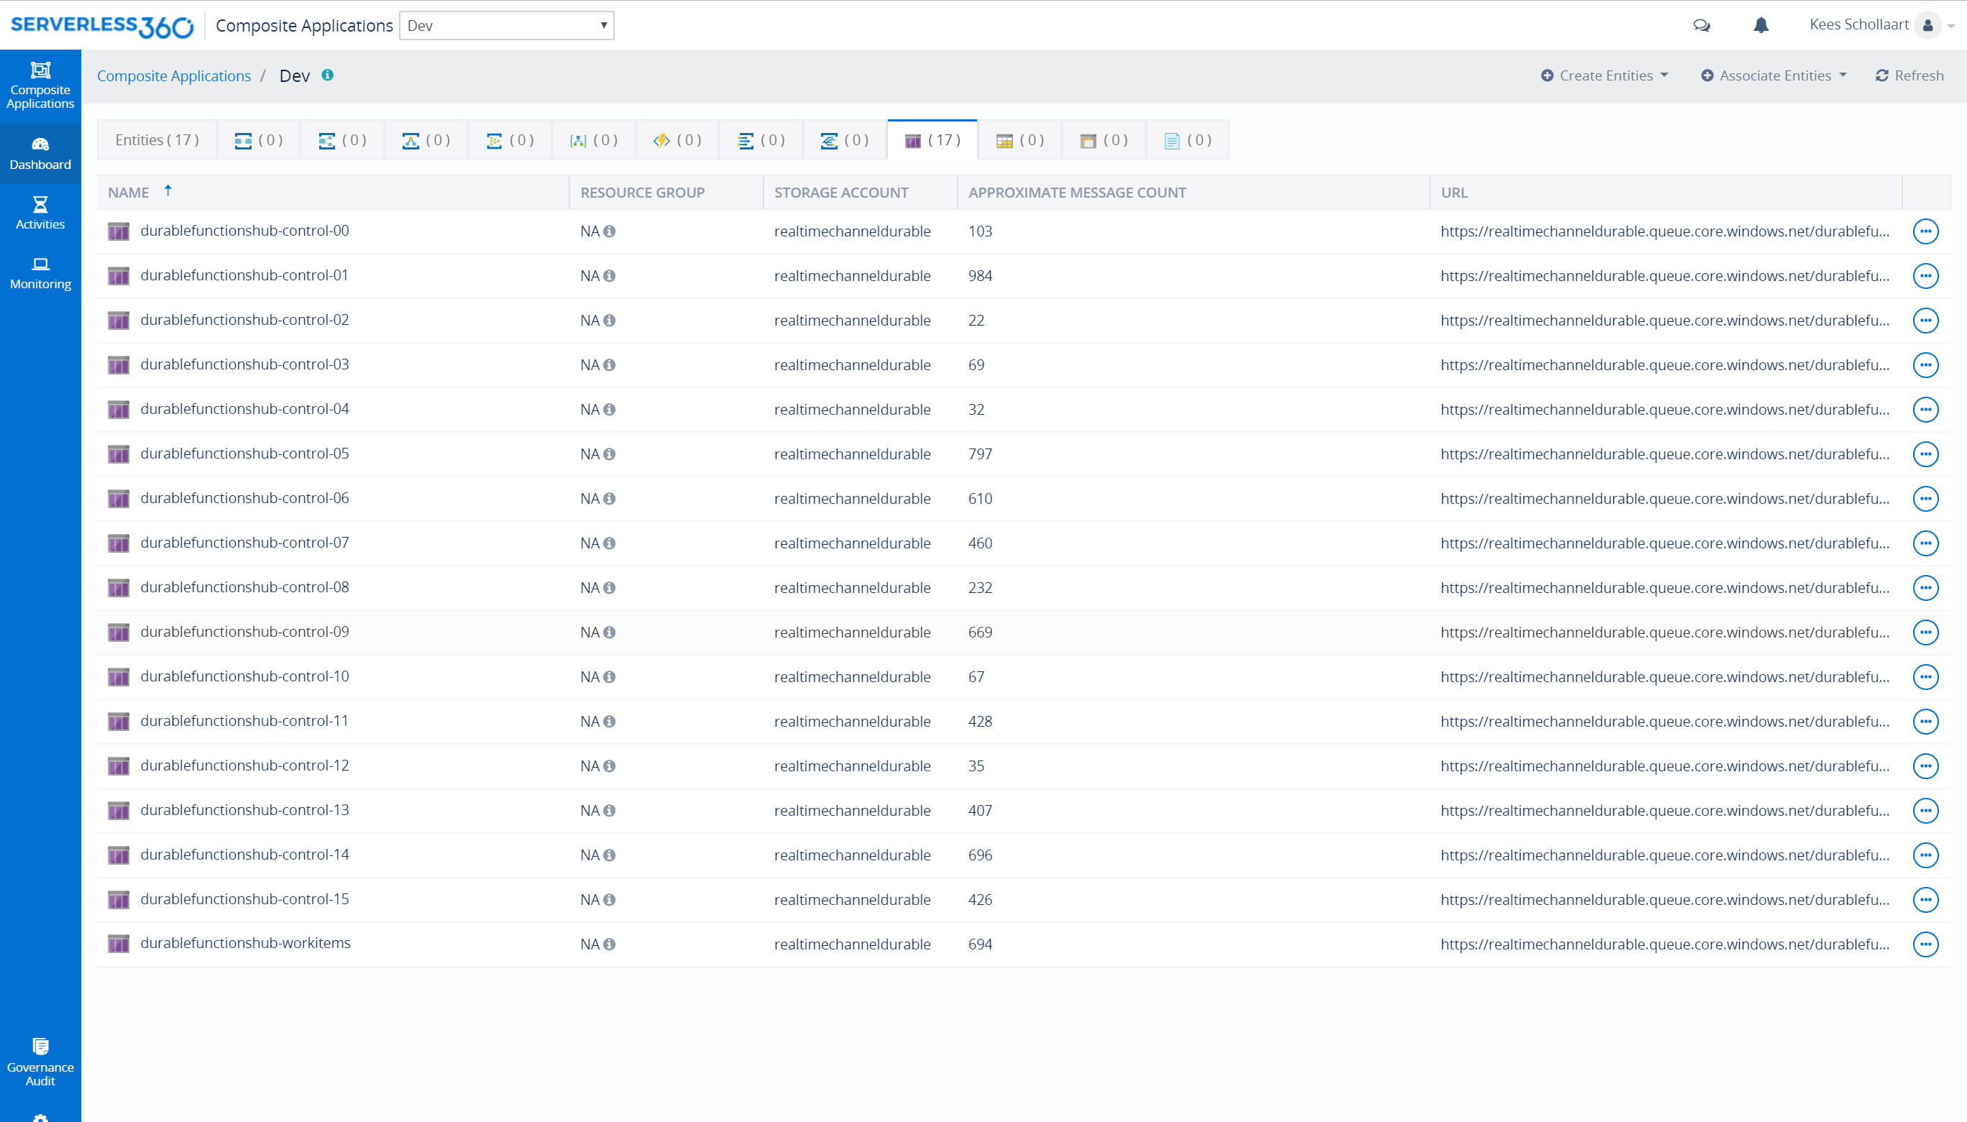This screenshot has height=1122, width=1967.
Task: Expand the Associate Entities dropdown
Action: [x=1772, y=75]
